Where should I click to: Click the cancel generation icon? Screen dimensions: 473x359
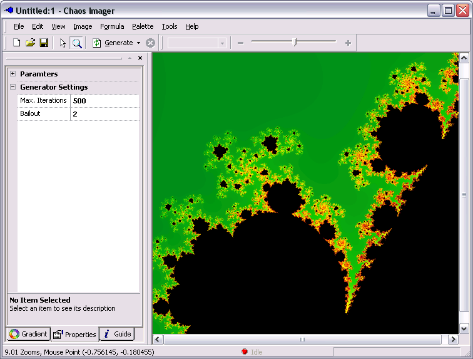pos(150,43)
